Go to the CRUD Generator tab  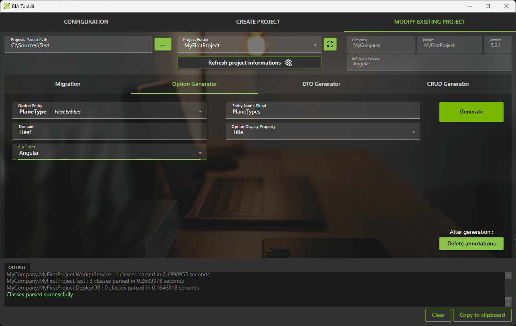click(x=448, y=84)
